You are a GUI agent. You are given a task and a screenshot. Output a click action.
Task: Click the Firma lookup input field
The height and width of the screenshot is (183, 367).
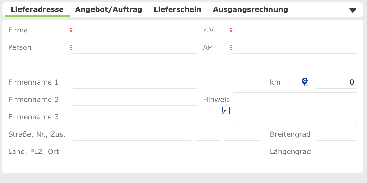[x=135, y=30]
